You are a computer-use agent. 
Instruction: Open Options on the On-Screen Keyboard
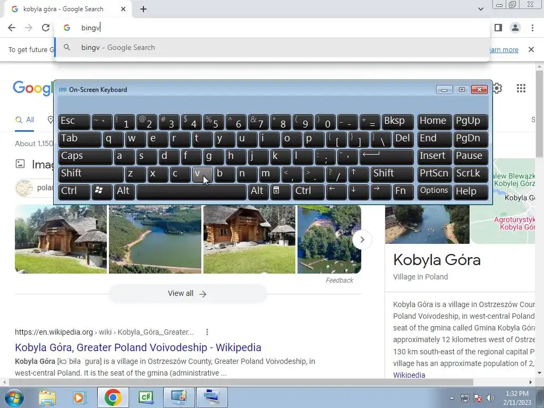[435, 192]
